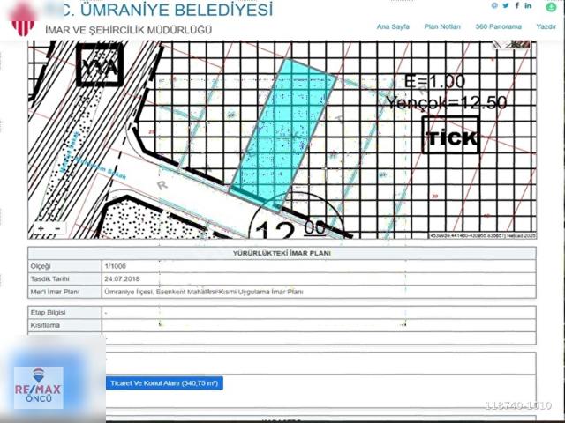Click the Tasdik Tarihi row label

(x=49, y=279)
